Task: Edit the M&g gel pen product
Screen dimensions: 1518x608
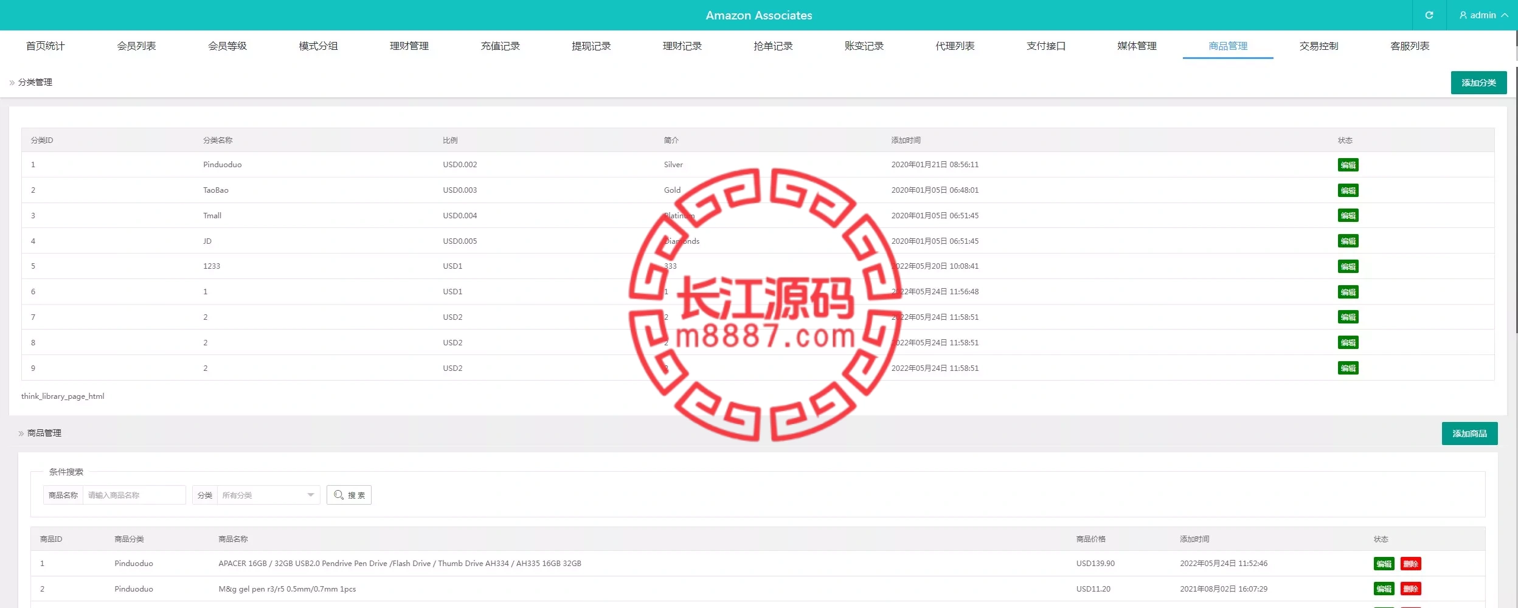Action: [x=1384, y=589]
